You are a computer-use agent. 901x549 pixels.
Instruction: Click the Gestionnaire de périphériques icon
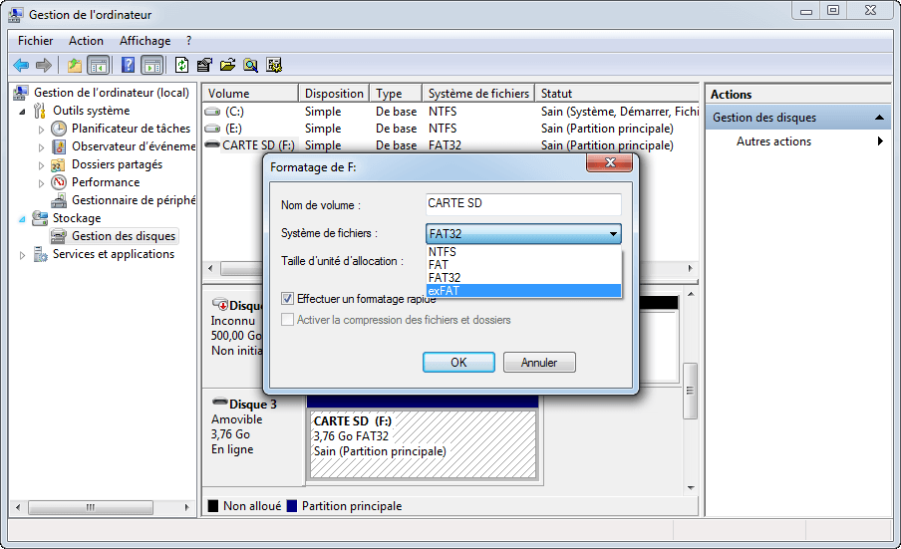pos(59,201)
